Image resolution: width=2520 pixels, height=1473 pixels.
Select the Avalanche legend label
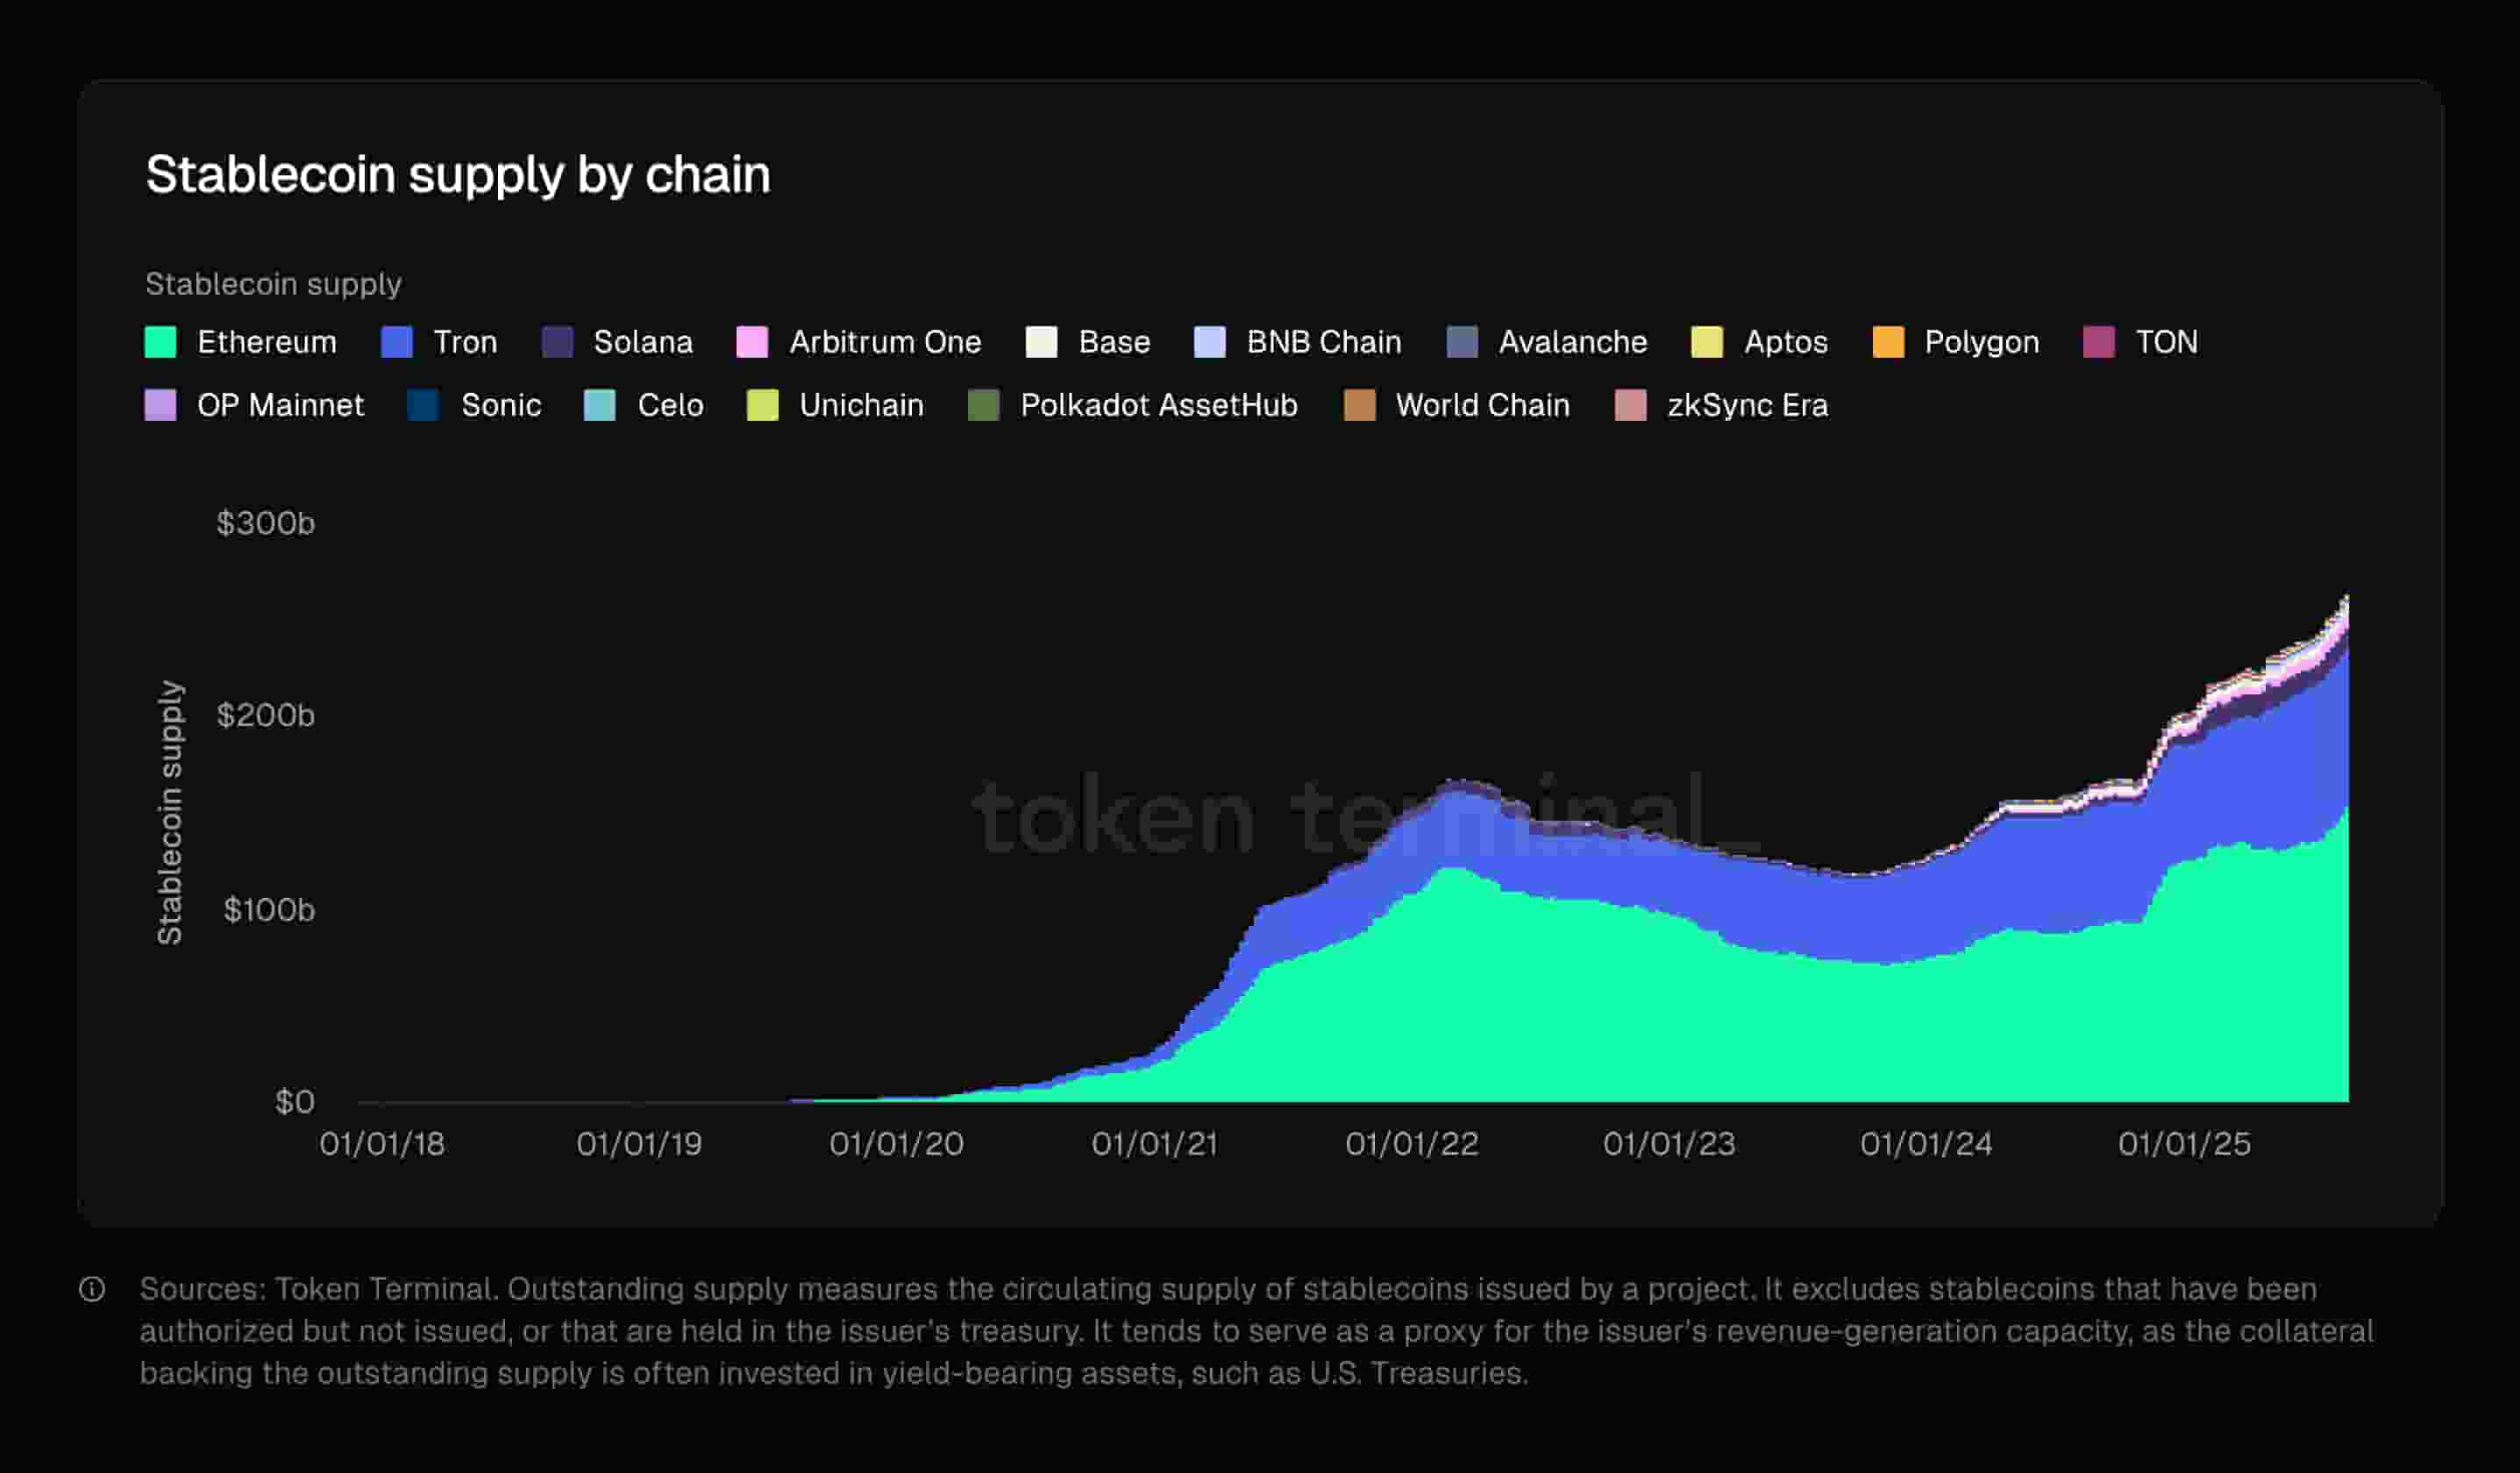pyautogui.click(x=1572, y=342)
